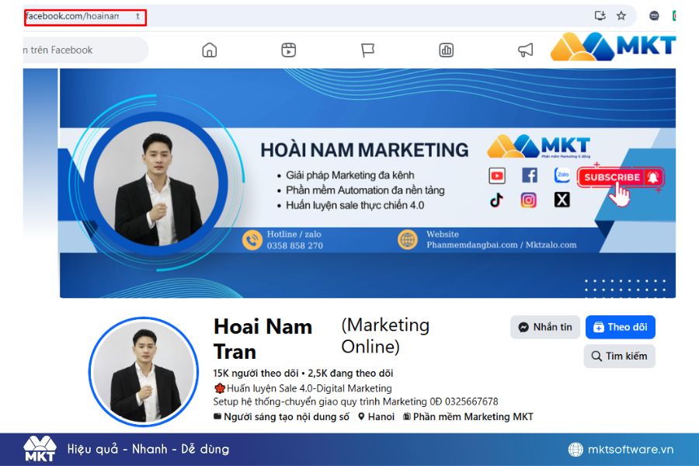Click the X logo on cover banner
The image size is (699, 466).
click(562, 200)
